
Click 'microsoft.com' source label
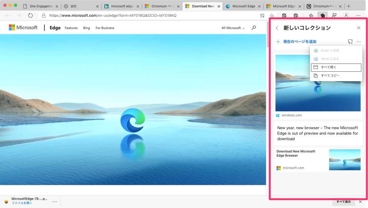point(293,168)
